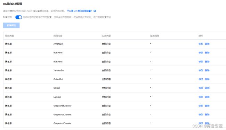This screenshot has height=130, width=226.
Task: Click 删除 in the YandexBot row
Action: [207, 70]
